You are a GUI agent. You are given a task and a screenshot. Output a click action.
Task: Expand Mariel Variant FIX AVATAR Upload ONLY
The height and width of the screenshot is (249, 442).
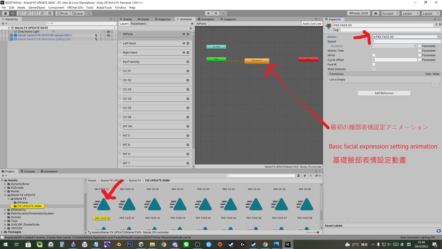click(x=12, y=35)
